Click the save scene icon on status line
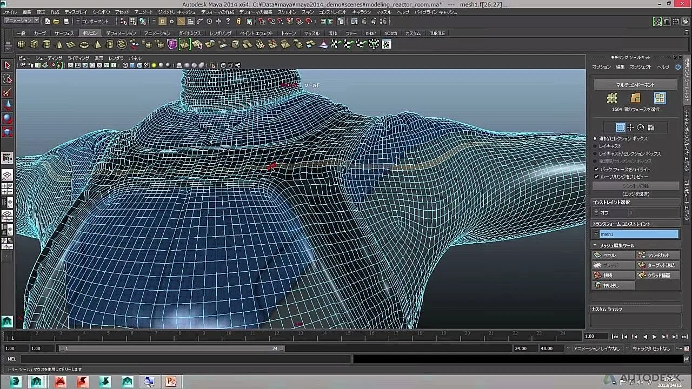The height and width of the screenshot is (389, 692). pos(66,22)
